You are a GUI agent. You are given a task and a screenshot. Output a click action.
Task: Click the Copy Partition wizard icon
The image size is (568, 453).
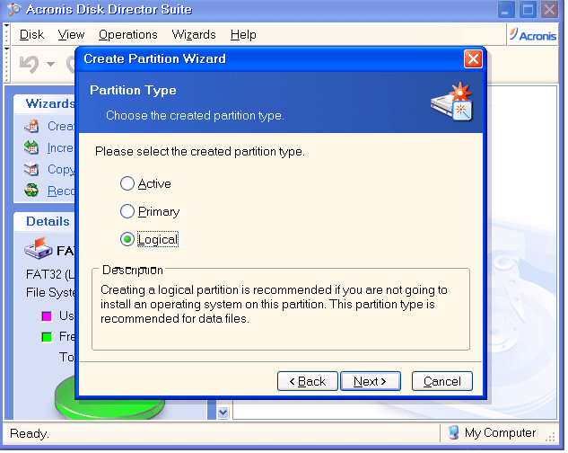[x=31, y=169]
